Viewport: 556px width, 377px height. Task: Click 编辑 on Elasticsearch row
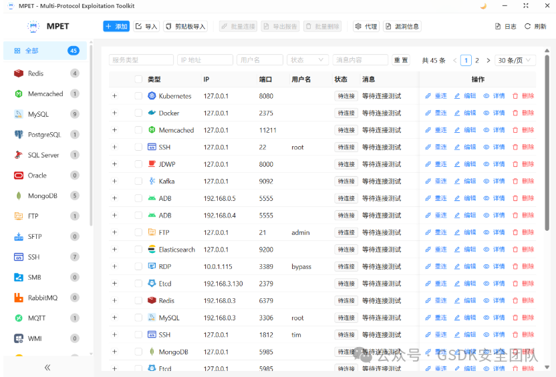click(x=465, y=249)
